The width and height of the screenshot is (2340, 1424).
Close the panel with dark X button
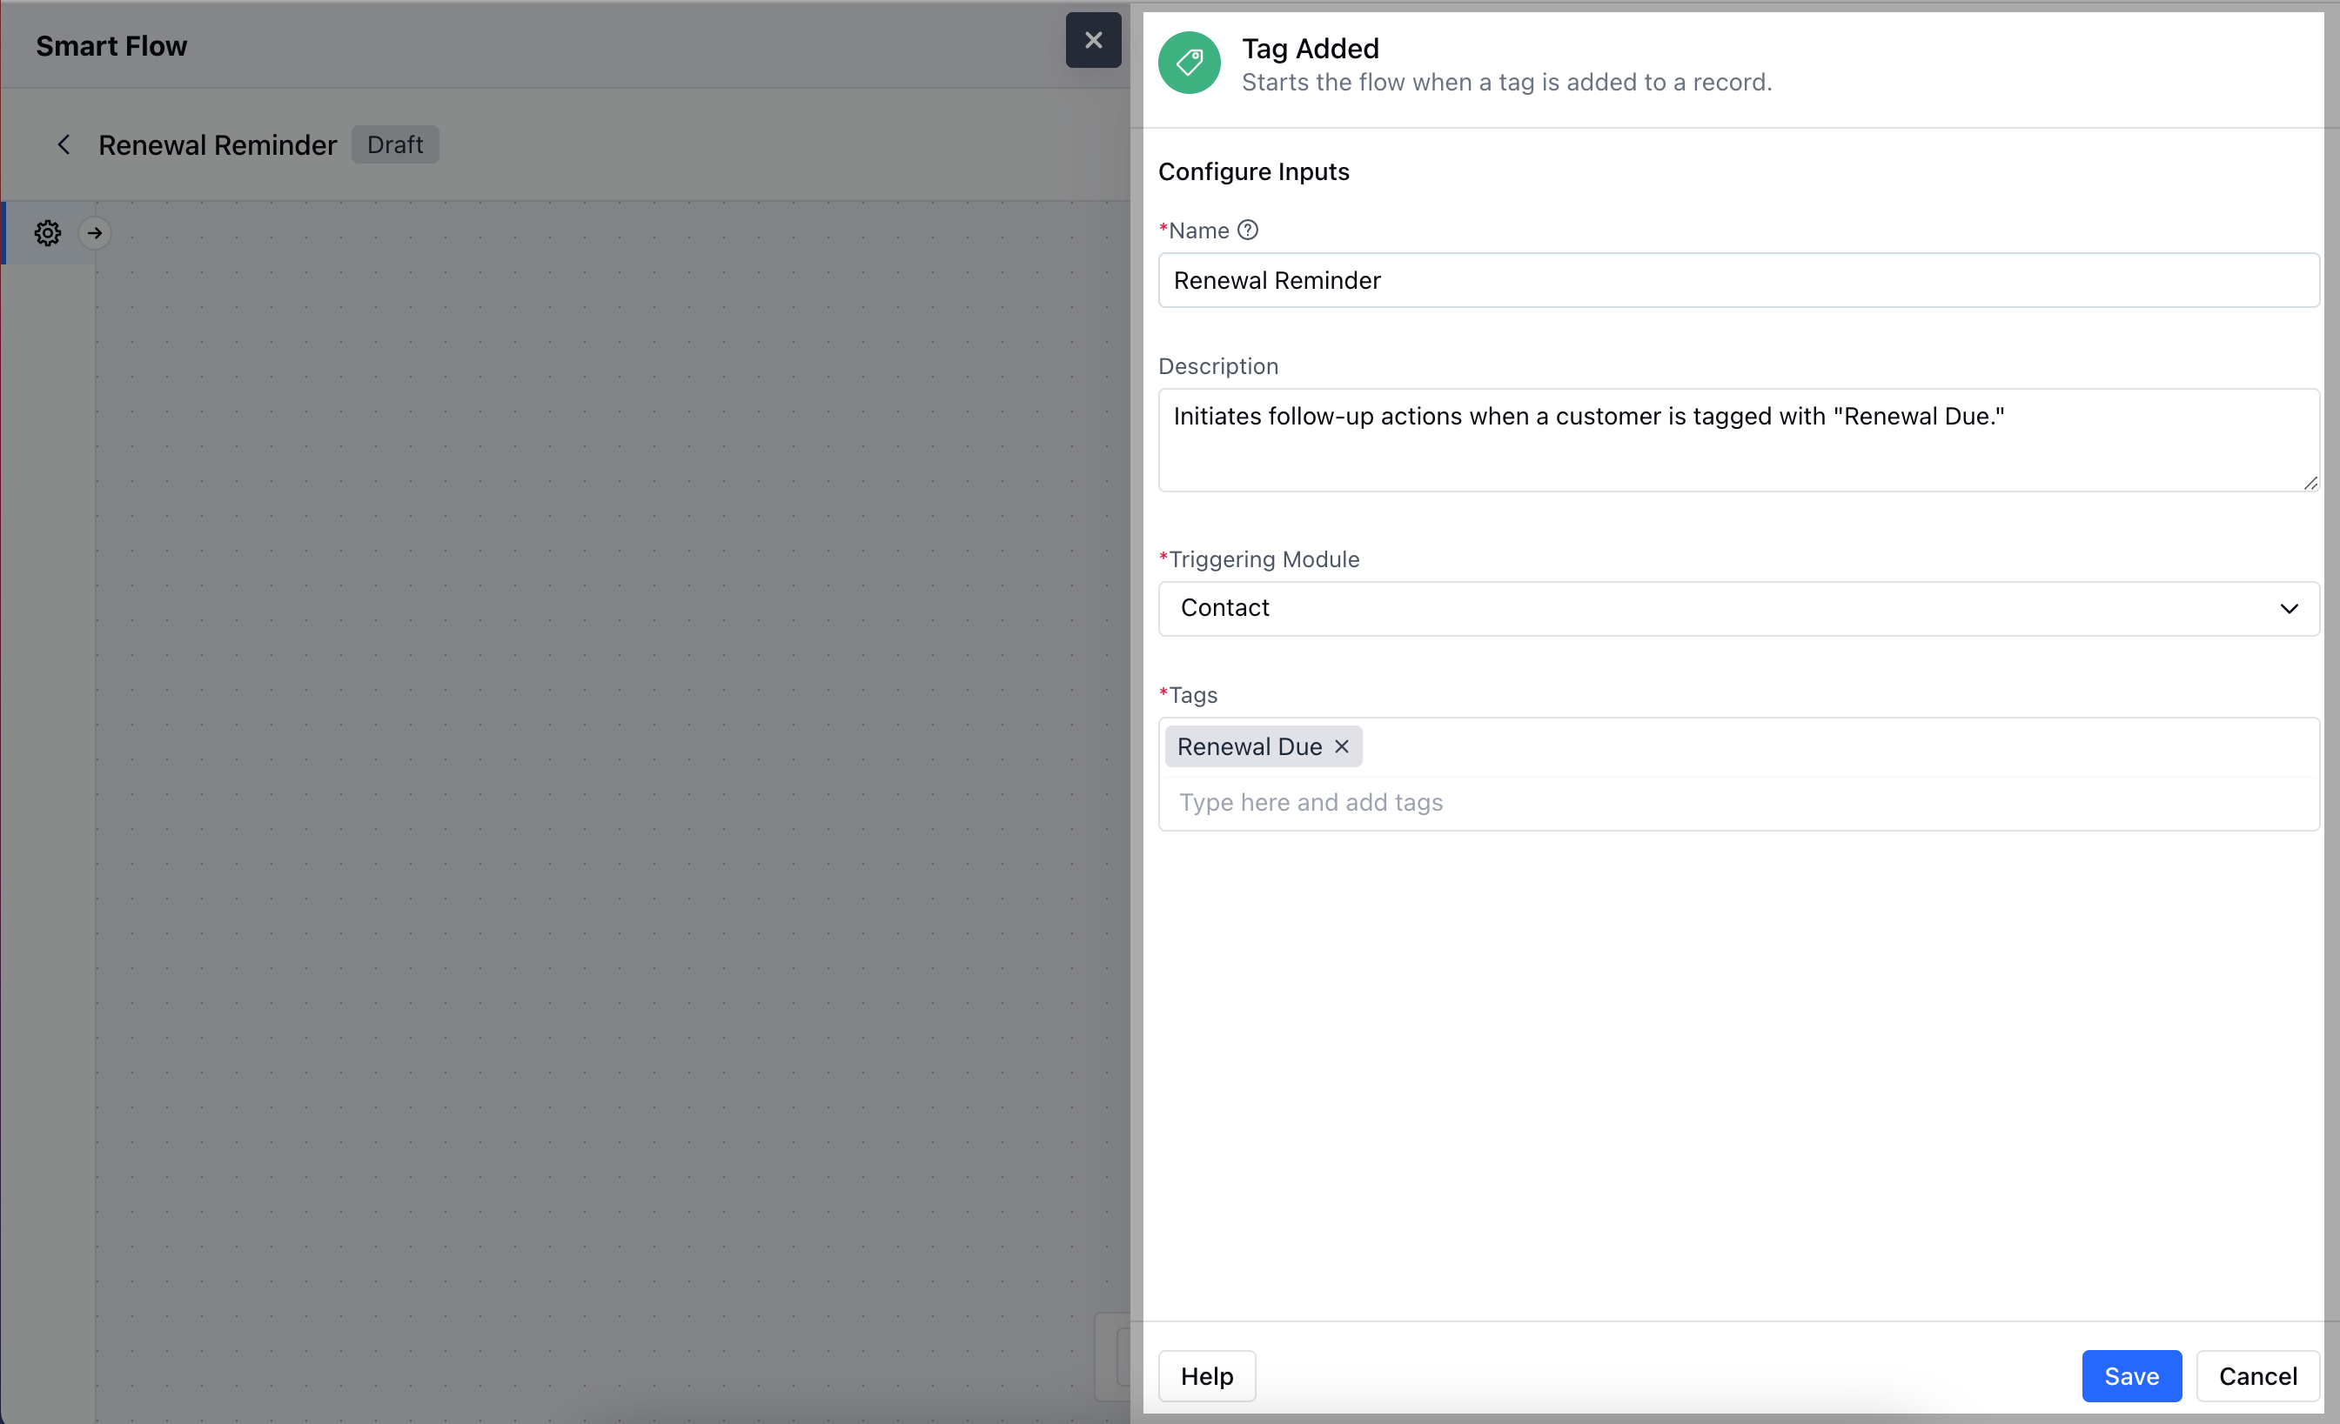click(x=1092, y=40)
